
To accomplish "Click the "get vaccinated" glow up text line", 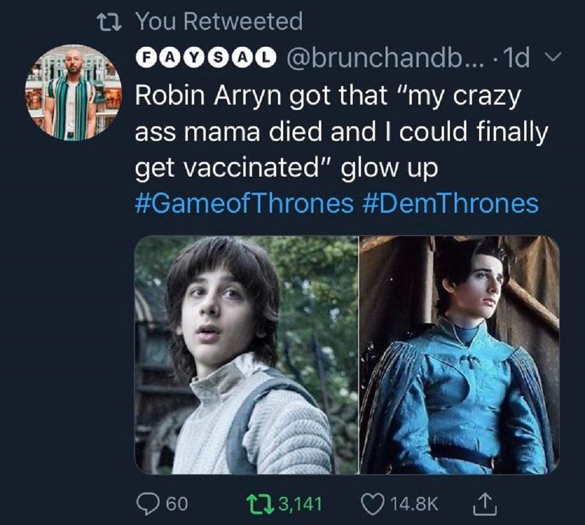I will click(286, 169).
